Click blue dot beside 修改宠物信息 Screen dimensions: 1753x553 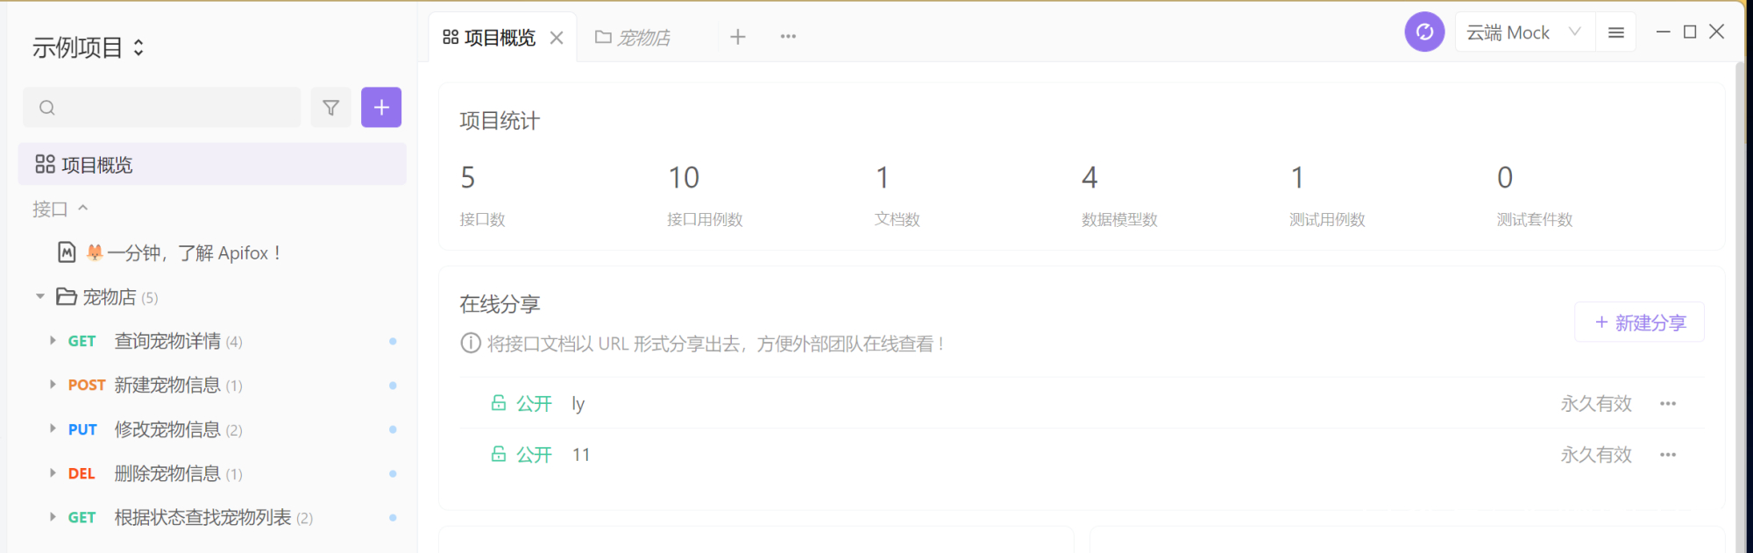click(x=393, y=429)
